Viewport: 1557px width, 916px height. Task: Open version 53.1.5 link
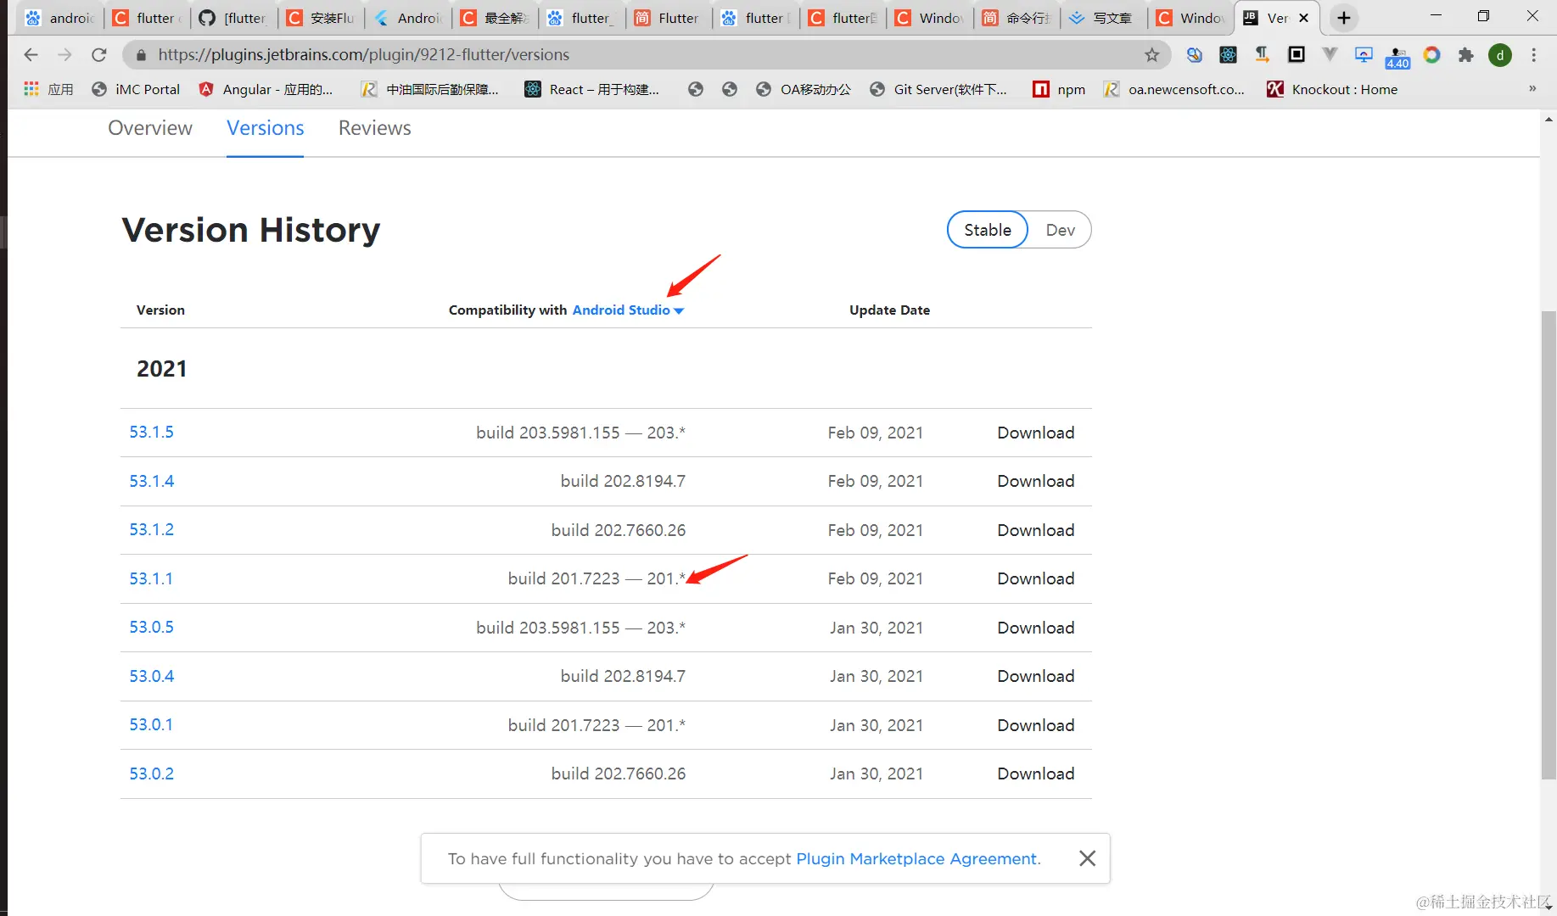[151, 432]
